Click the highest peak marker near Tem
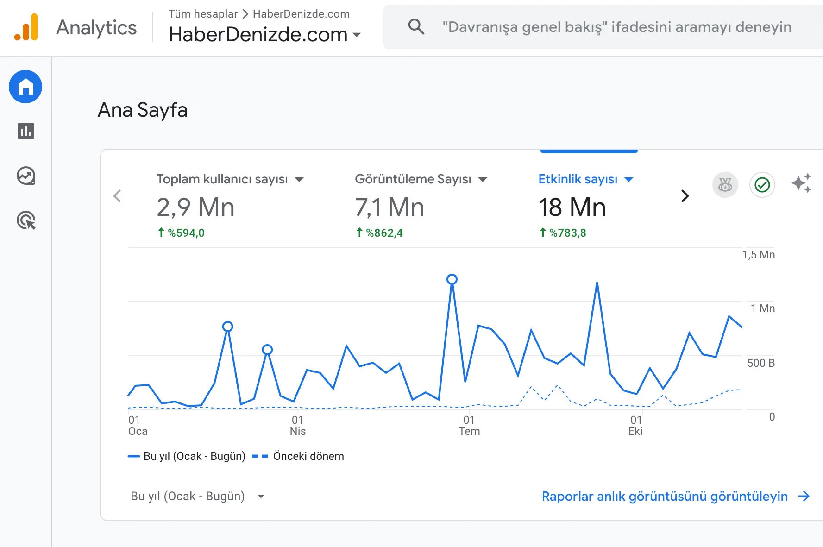Image resolution: width=823 pixels, height=547 pixels. click(x=452, y=279)
